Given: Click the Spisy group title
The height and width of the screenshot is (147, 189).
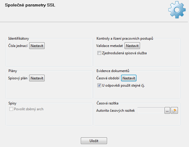Looking at the screenshot, I should (x=13, y=103).
